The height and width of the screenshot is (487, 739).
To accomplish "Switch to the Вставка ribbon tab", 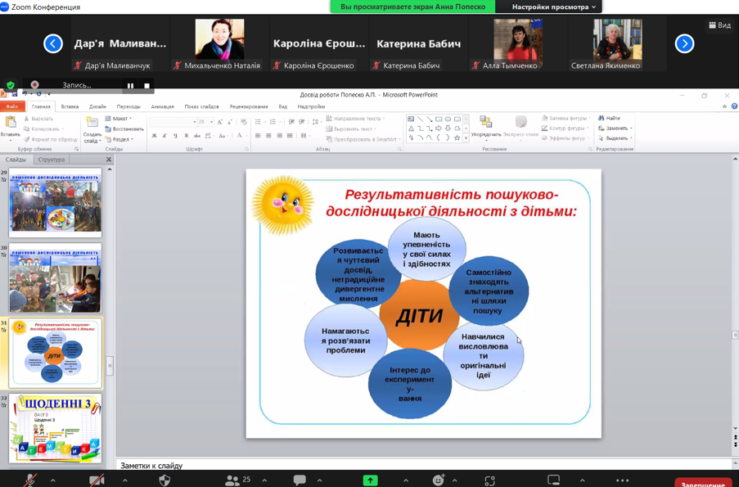I will 70,106.
